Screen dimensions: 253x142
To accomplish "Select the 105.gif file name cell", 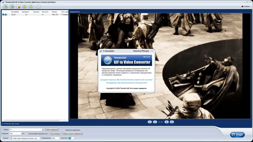I will (x=13, y=15).
